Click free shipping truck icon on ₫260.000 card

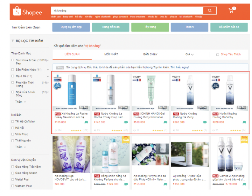tap(244, 122)
